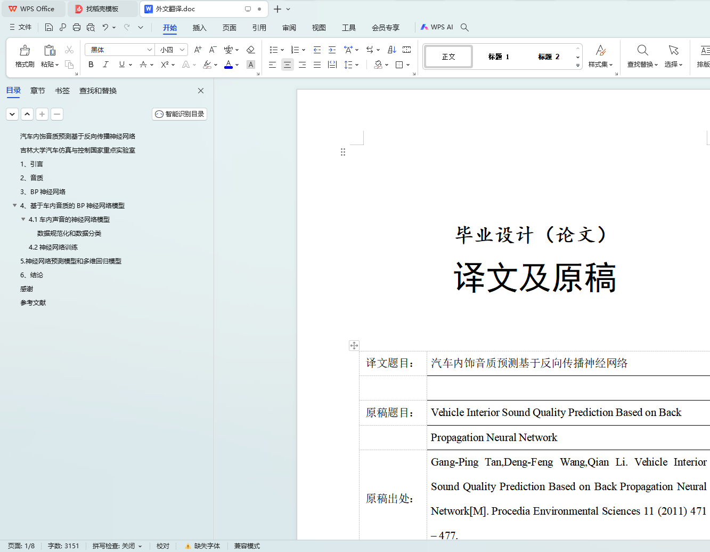The image size is (710, 552).
Task: Click the font color swatch button
Action: [x=228, y=65]
